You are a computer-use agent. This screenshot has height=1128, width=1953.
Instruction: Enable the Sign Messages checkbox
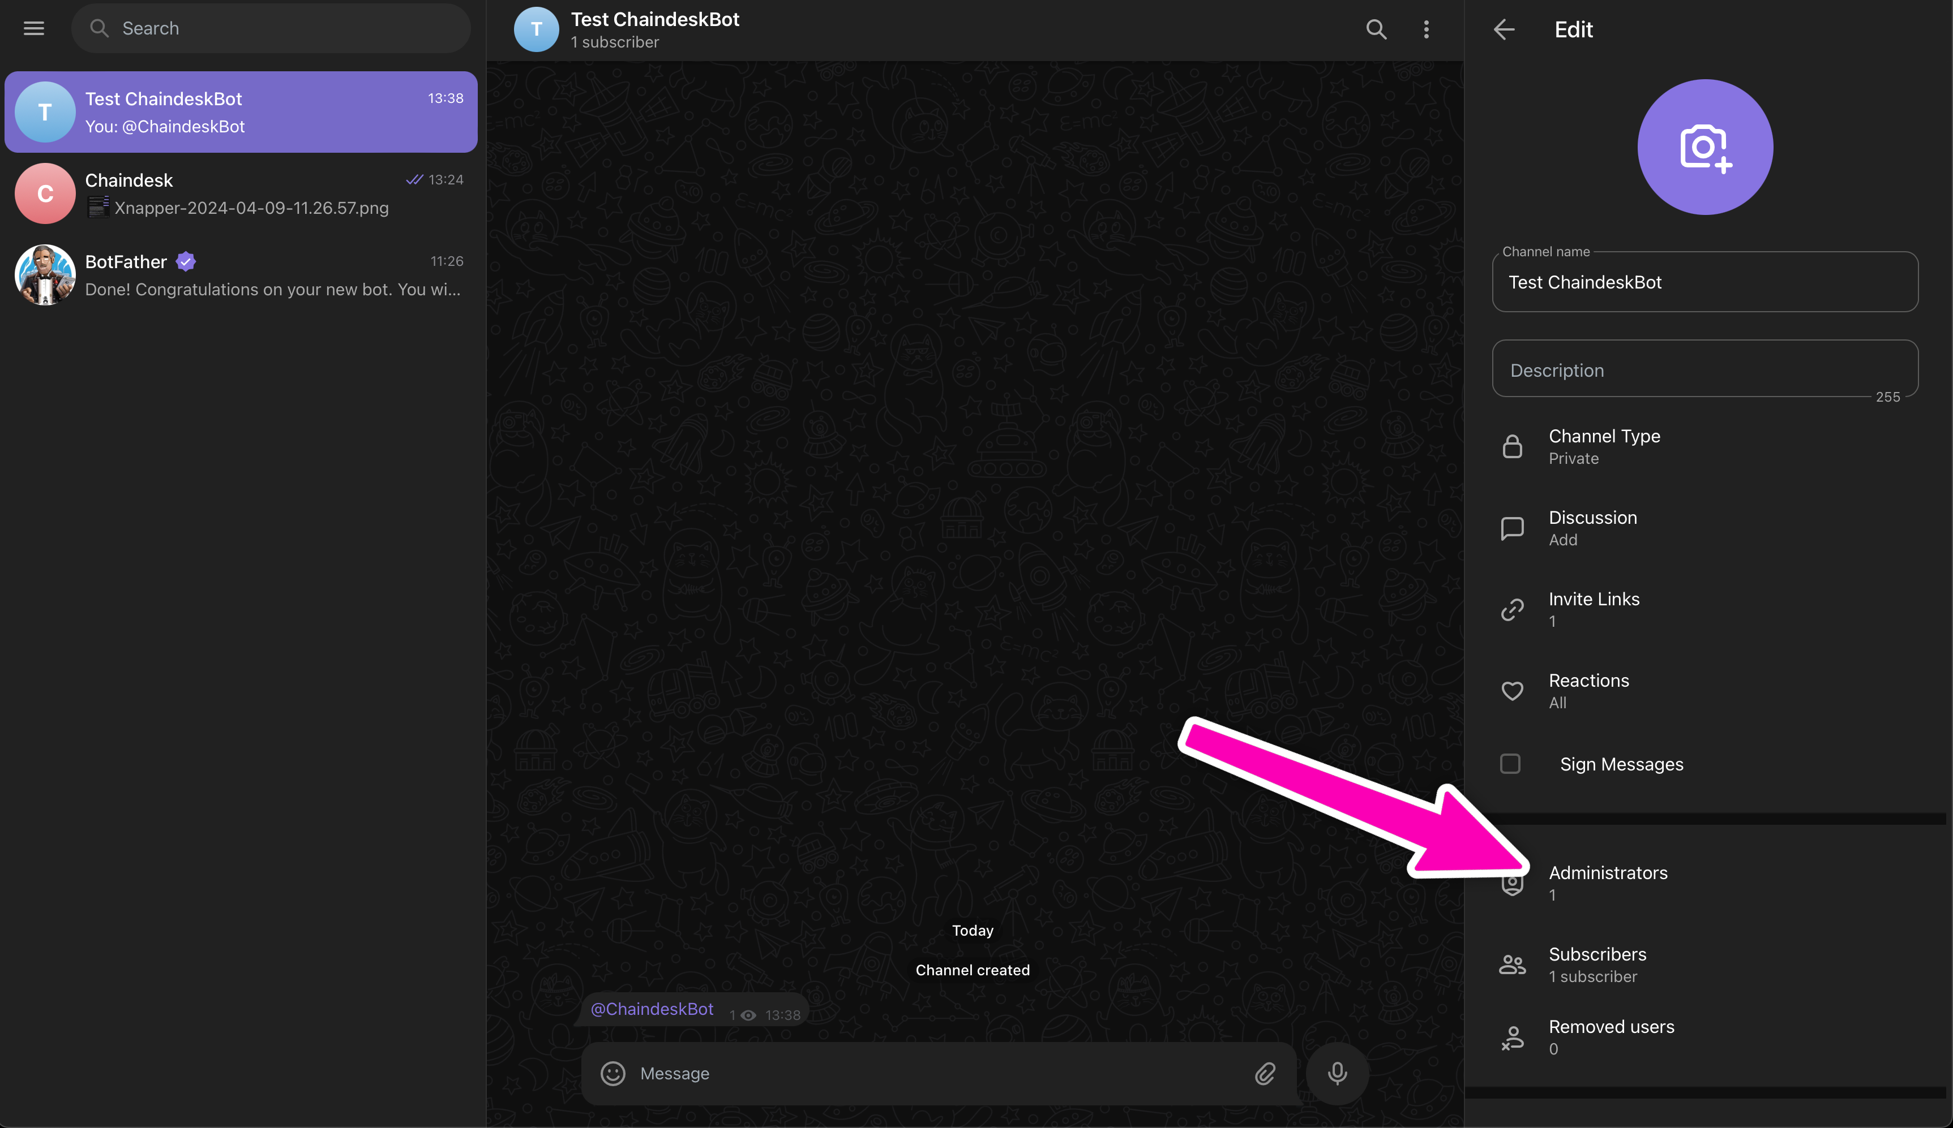coord(1510,764)
